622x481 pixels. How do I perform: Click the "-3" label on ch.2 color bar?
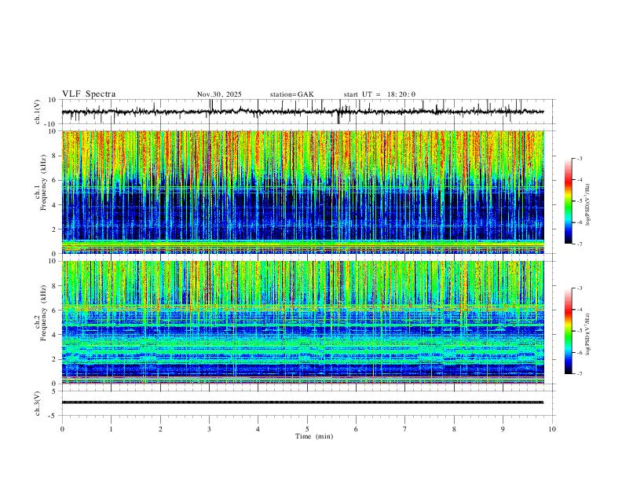tap(580, 288)
